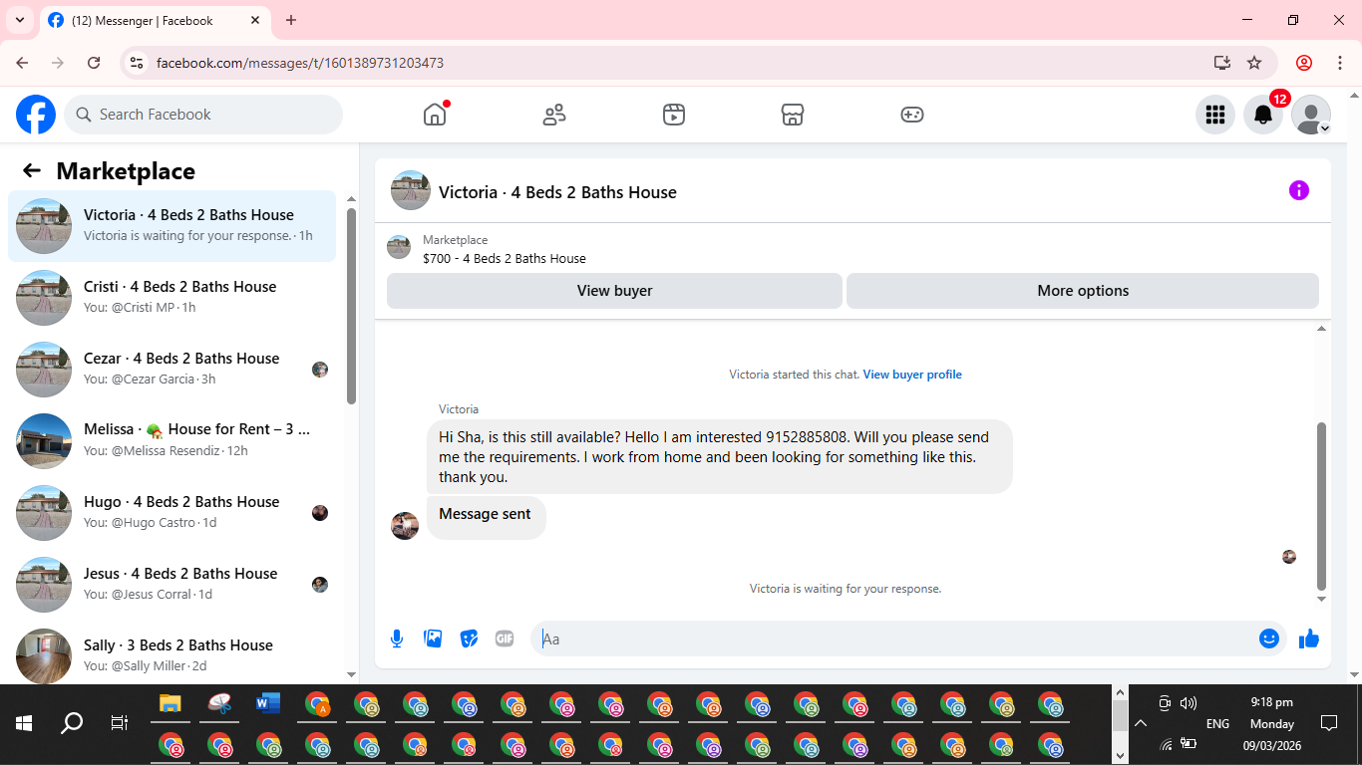Open the Gaming controller icon
Viewport: 1362px width, 765px height.
[x=912, y=115]
